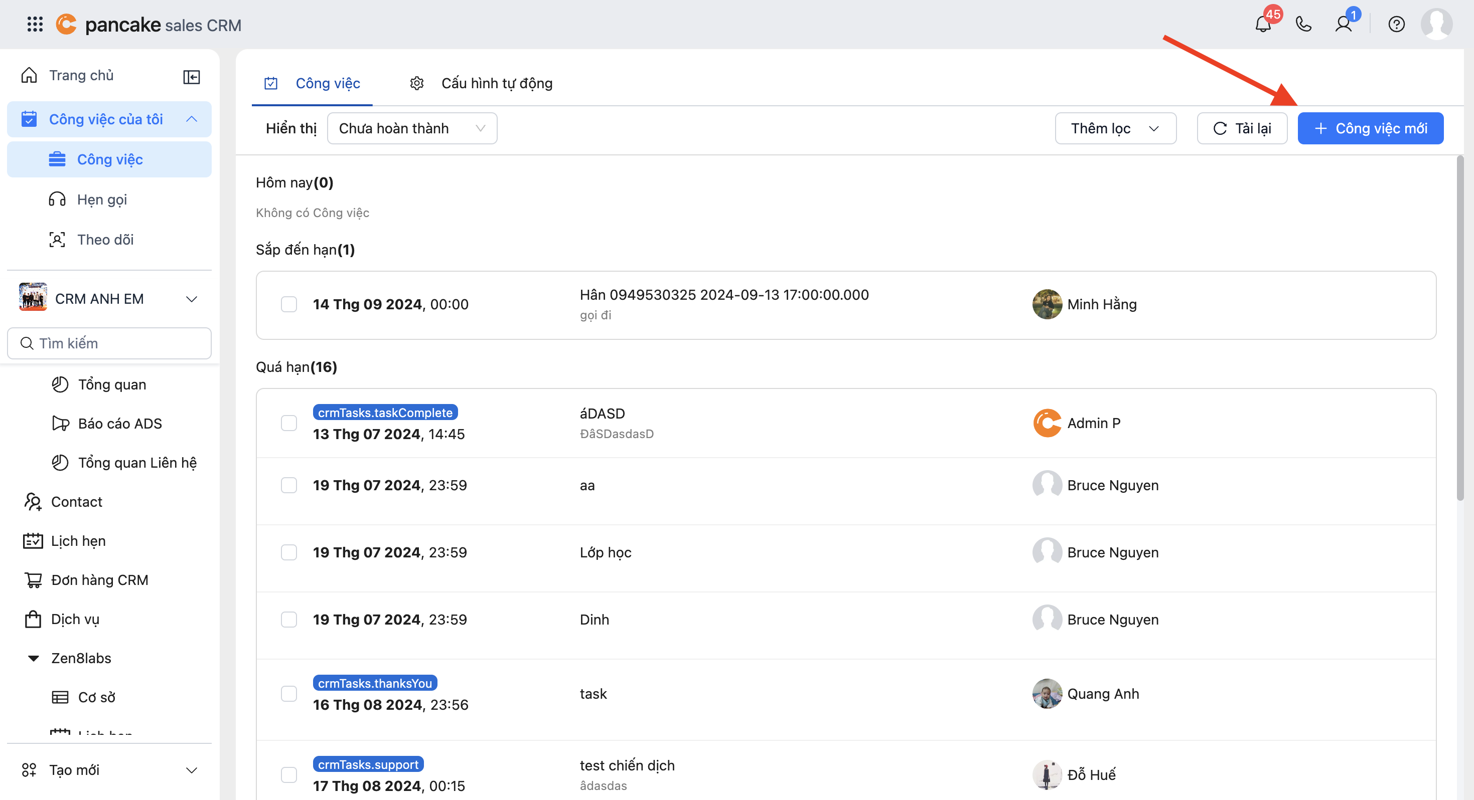Click the phone call icon
Image resolution: width=1474 pixels, height=800 pixels.
1303,25
